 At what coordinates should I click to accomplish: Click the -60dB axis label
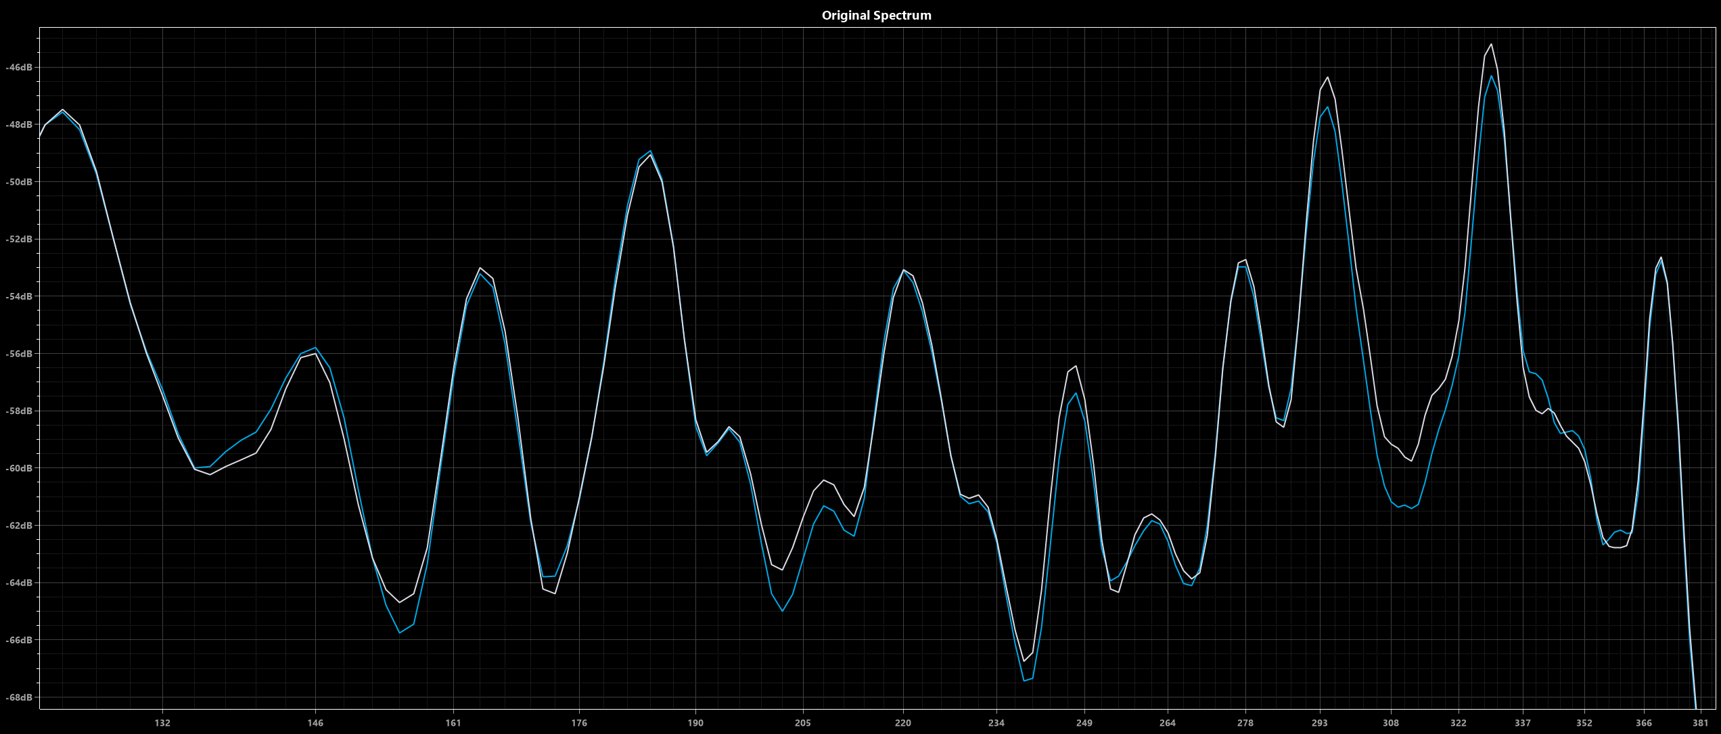click(18, 468)
